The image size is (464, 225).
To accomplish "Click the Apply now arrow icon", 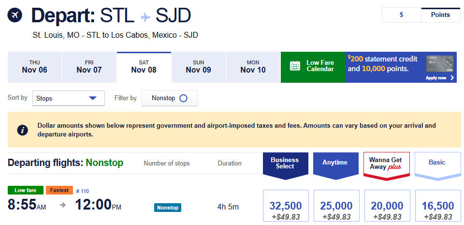I will [452, 78].
